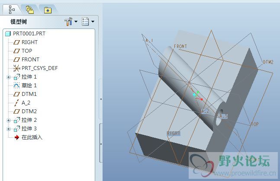
Task: Open model tree settings tool icon
Action: click(x=68, y=22)
